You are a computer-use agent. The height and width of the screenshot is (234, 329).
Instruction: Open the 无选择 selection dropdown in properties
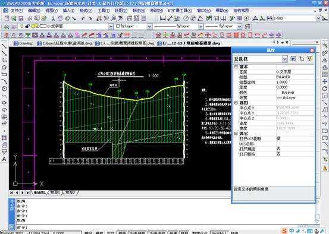(x=284, y=59)
